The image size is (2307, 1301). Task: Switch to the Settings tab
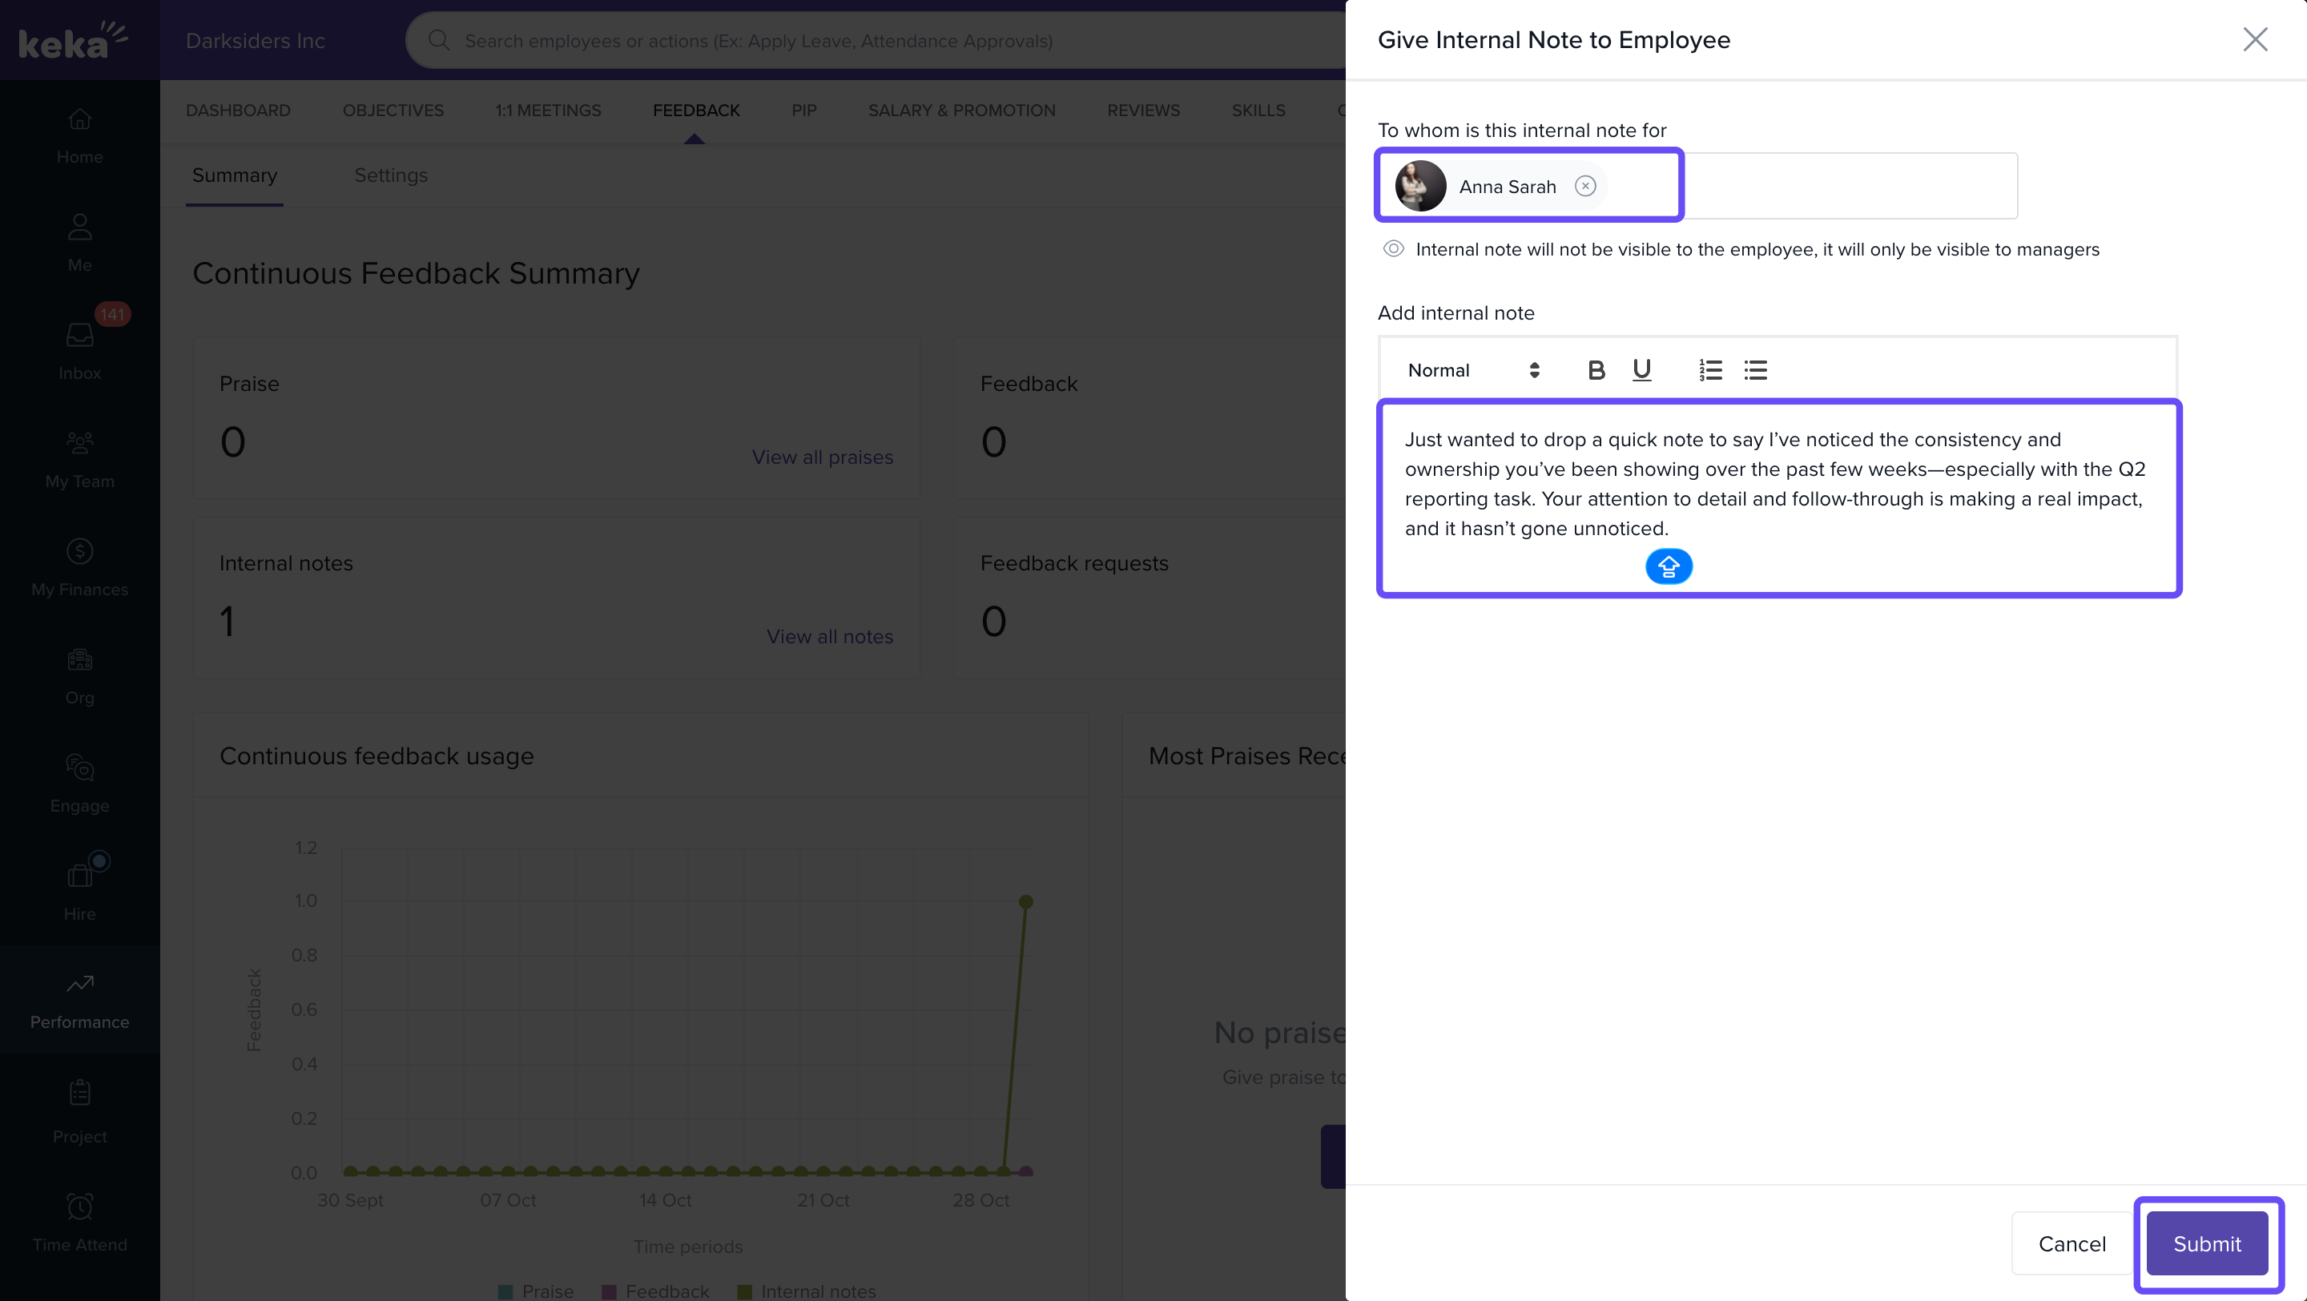click(390, 175)
